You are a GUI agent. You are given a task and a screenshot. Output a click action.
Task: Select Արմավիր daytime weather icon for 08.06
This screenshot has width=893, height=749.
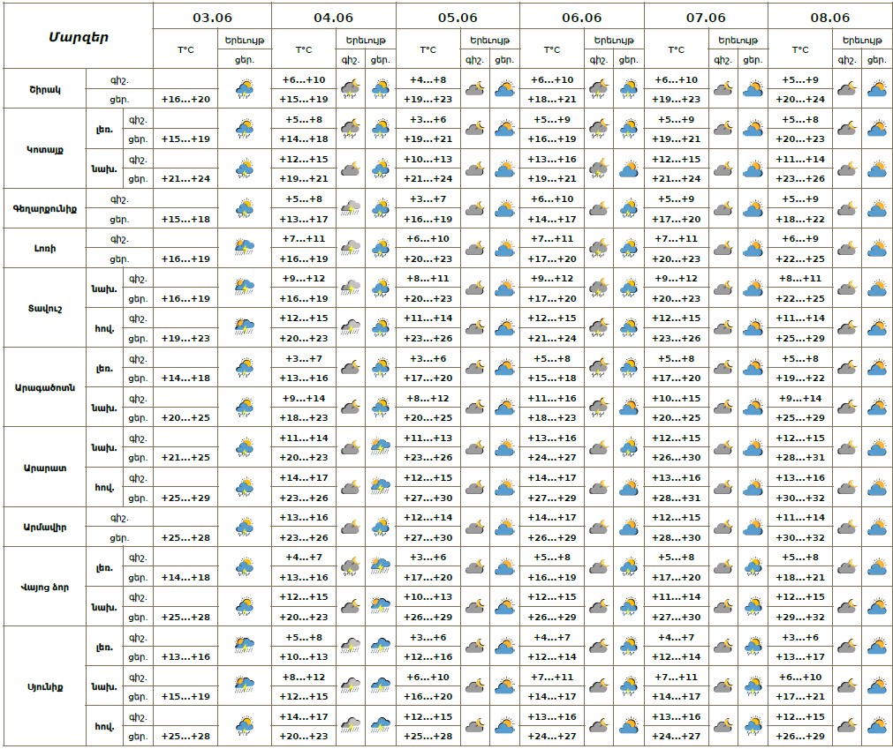coord(876,528)
